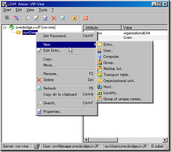The height and width of the screenshot is (152, 171).
Task: Click the Refresh toolbar icon
Action: pyautogui.click(x=63, y=18)
